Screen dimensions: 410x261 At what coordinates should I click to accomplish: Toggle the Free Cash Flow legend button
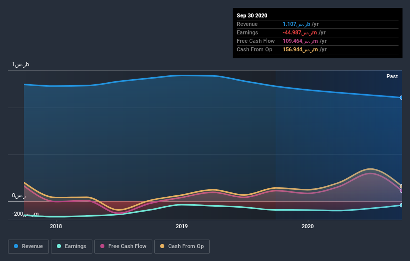[123, 247]
